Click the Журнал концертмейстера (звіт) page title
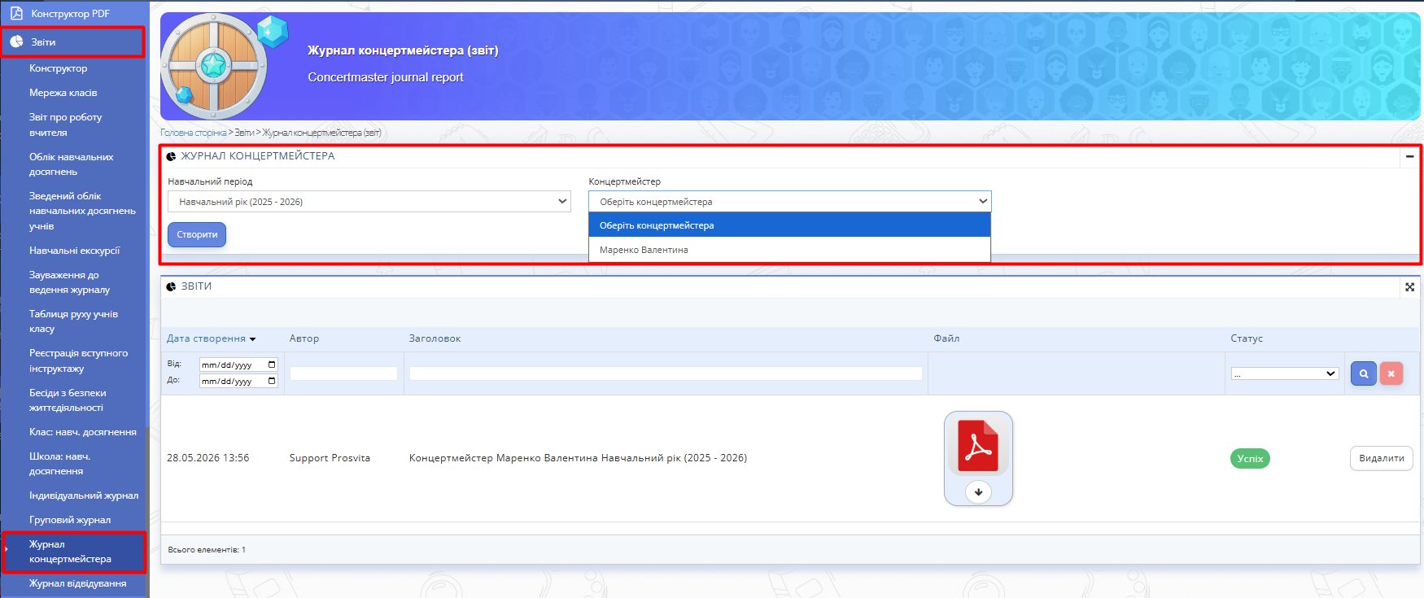1424x598 pixels. [x=403, y=50]
